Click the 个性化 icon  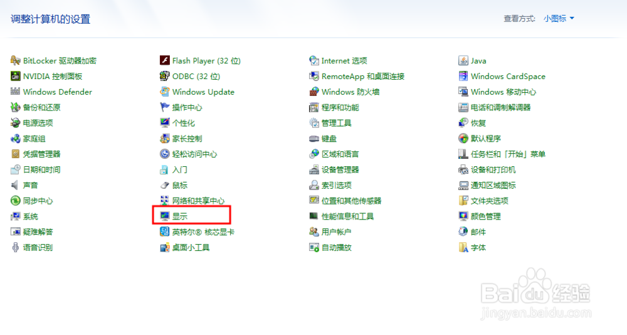pos(164,123)
